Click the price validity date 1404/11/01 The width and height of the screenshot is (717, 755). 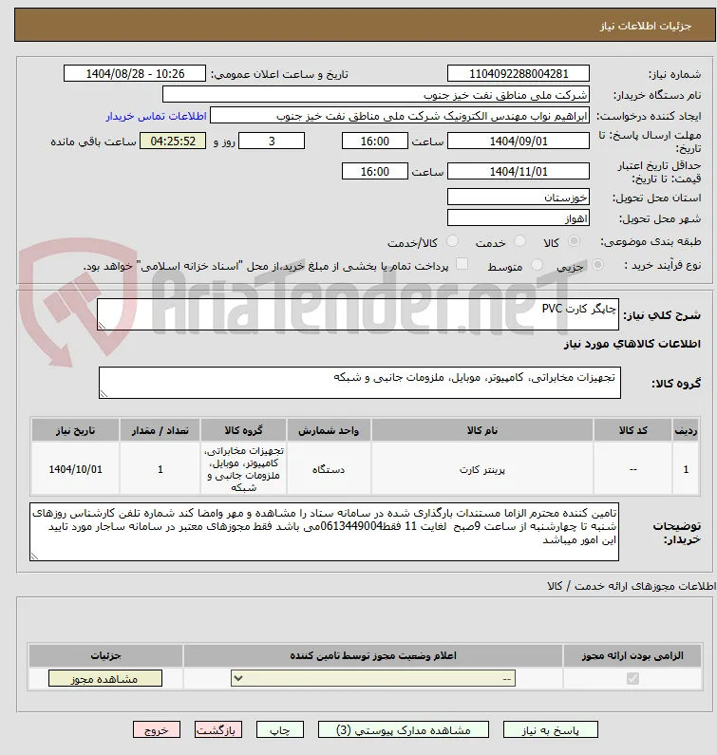coord(519,171)
